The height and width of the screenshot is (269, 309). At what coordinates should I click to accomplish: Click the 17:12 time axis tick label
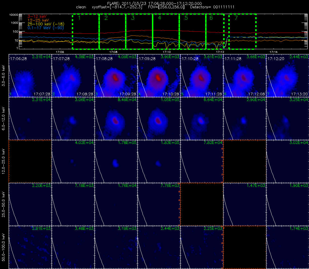[220, 52]
